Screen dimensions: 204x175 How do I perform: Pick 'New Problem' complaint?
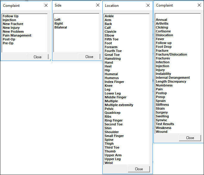click(13, 31)
